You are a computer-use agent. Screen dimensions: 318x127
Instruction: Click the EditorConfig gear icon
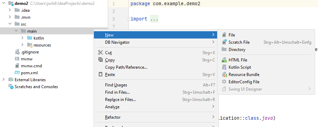pos(224,82)
